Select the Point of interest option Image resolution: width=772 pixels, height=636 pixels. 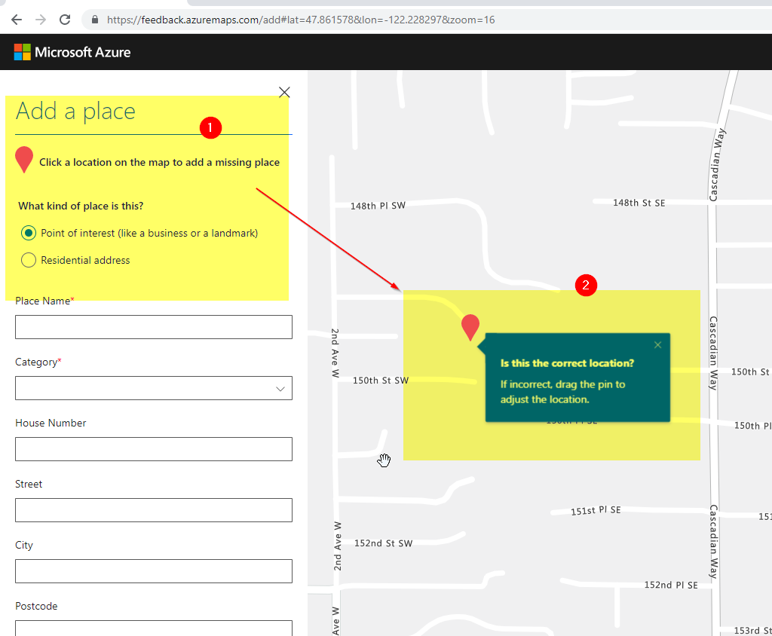27,233
